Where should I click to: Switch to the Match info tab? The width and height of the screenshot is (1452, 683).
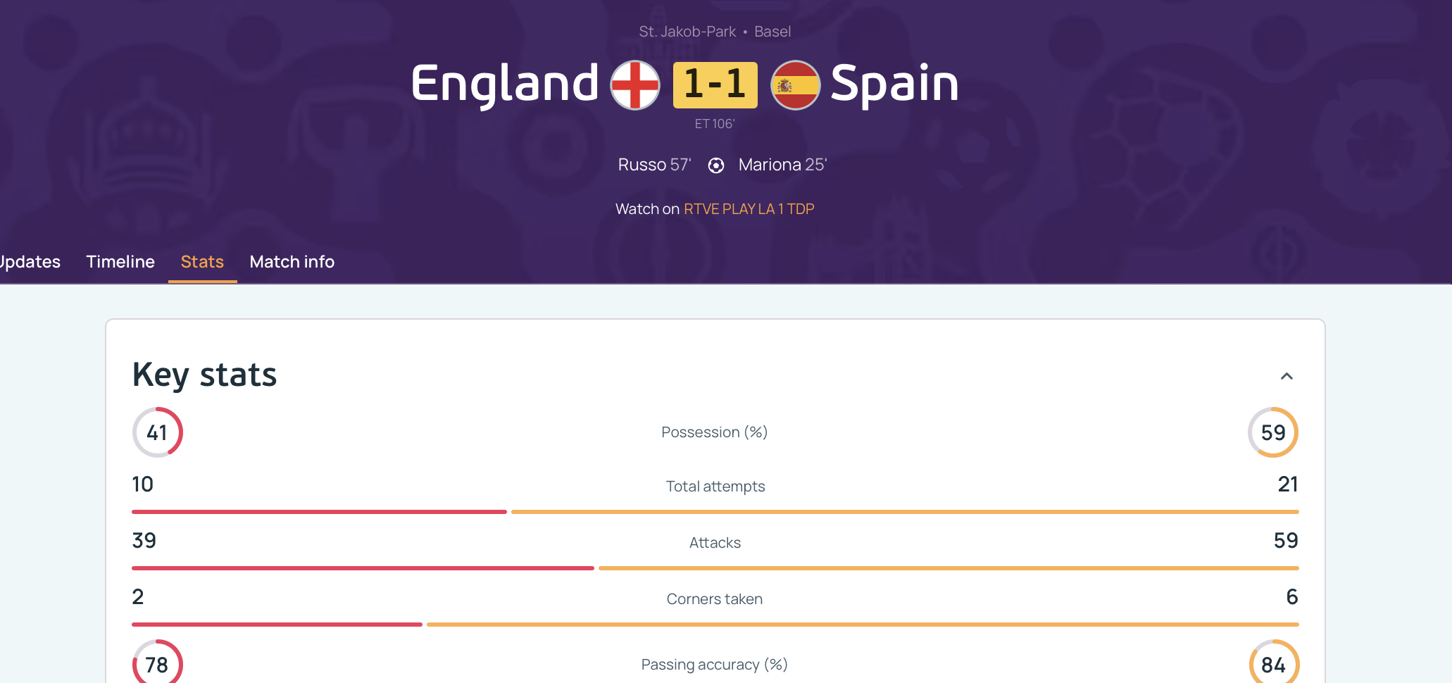[x=292, y=262]
